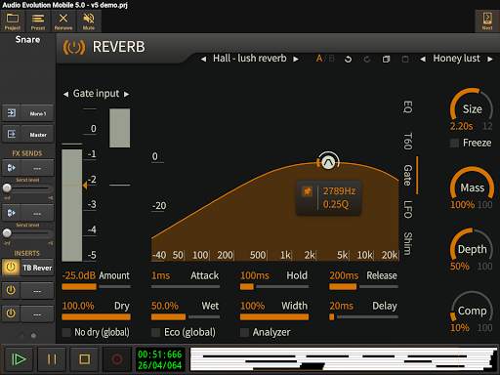Switch to B state

(331, 59)
